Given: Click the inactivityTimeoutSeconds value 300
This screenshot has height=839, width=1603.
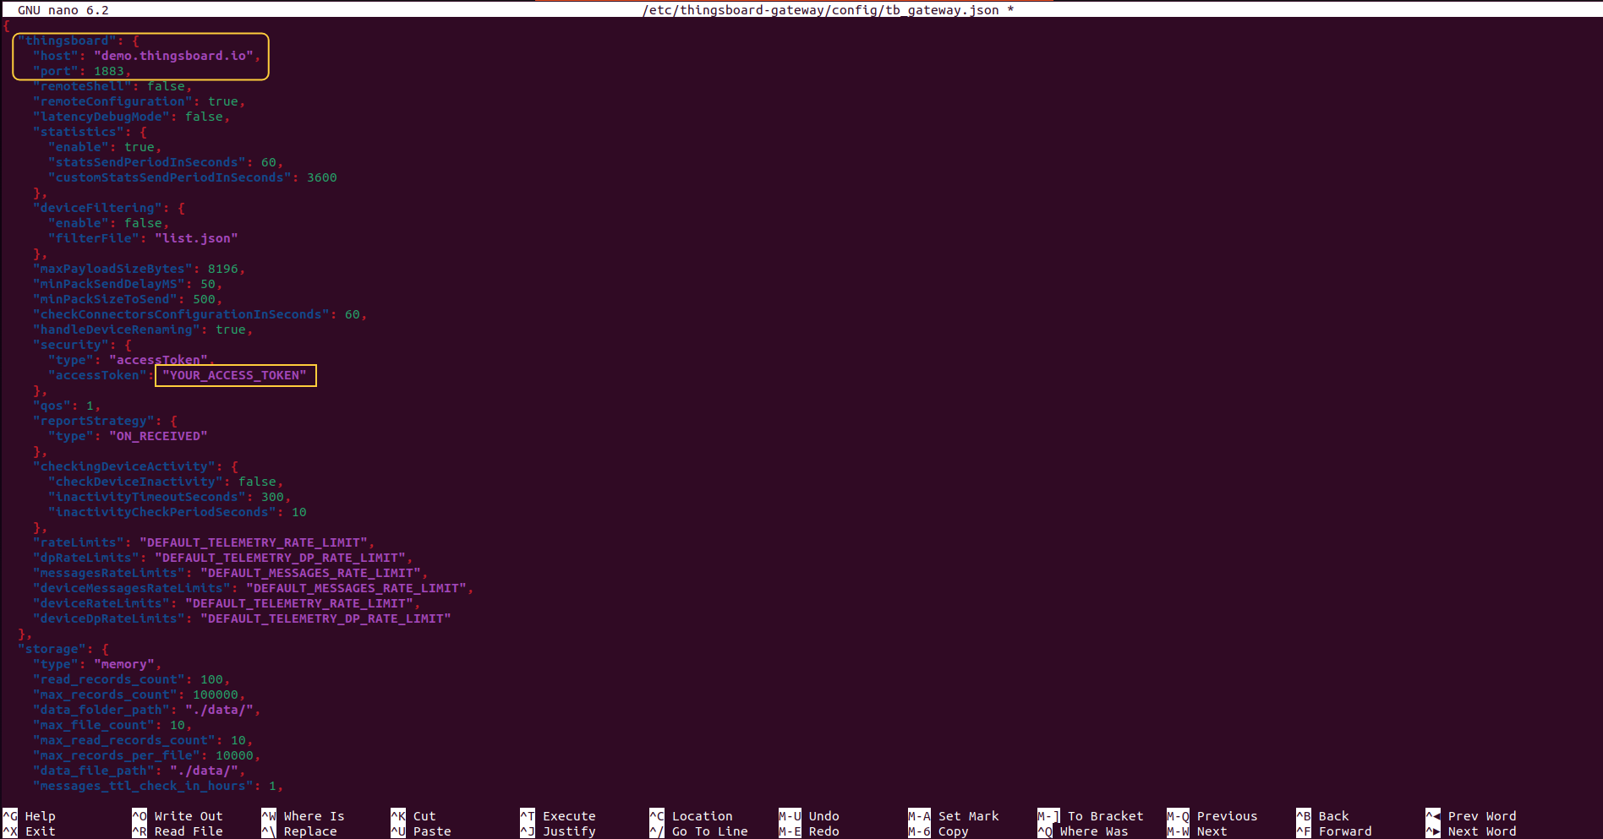Looking at the screenshot, I should pyautogui.click(x=272, y=497).
